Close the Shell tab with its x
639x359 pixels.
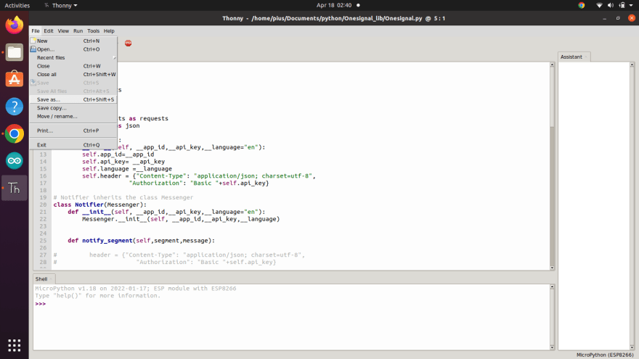[51, 279]
